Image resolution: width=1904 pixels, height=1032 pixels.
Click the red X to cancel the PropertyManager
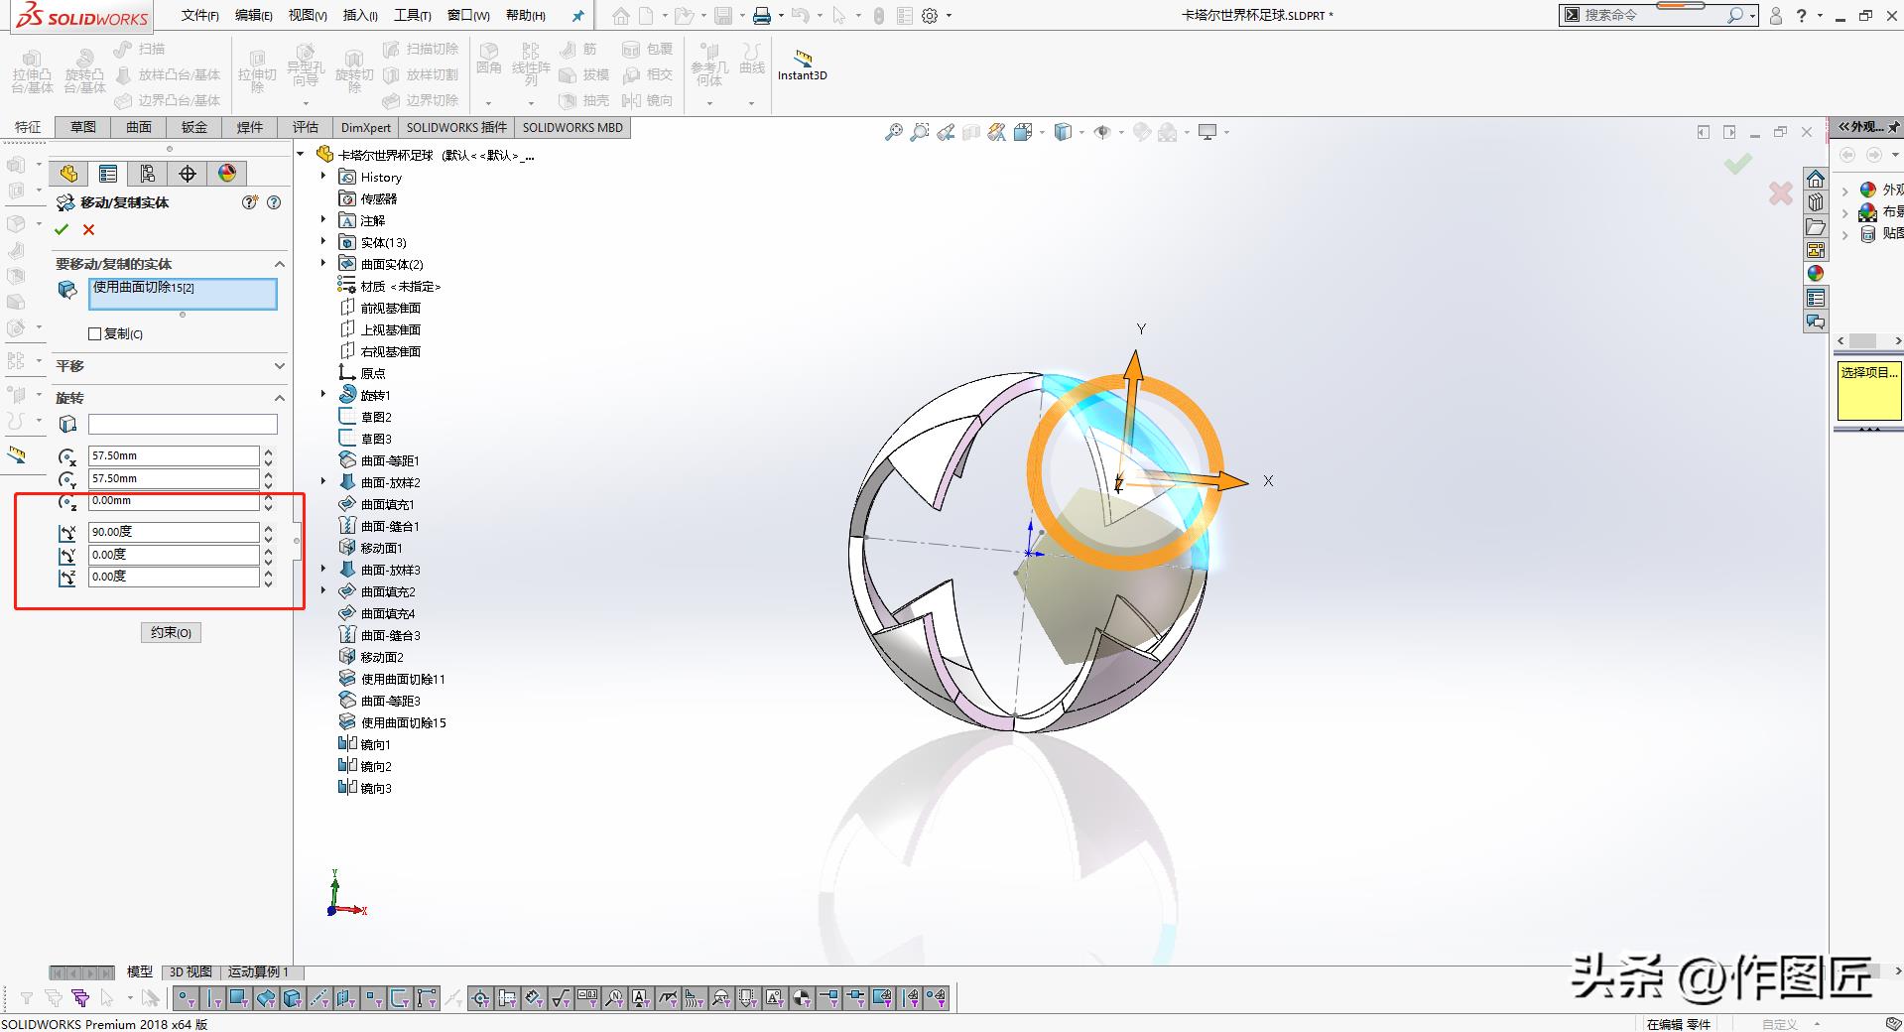click(88, 230)
